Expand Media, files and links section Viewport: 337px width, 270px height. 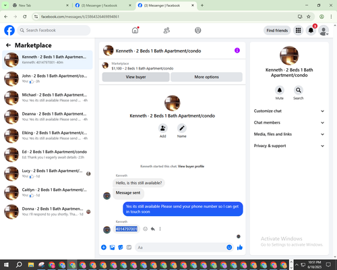point(289,134)
